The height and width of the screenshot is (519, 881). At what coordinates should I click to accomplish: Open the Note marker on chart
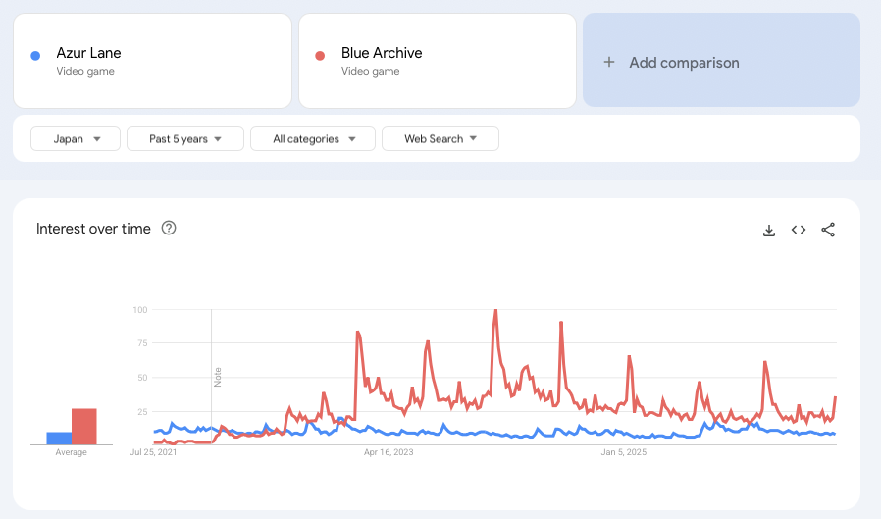218,377
